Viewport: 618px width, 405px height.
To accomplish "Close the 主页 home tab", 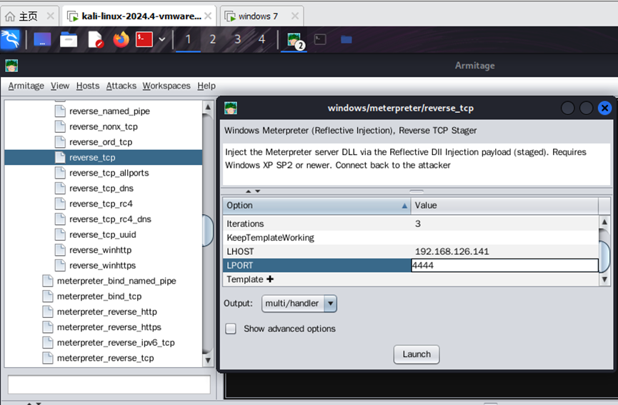I will click(51, 16).
